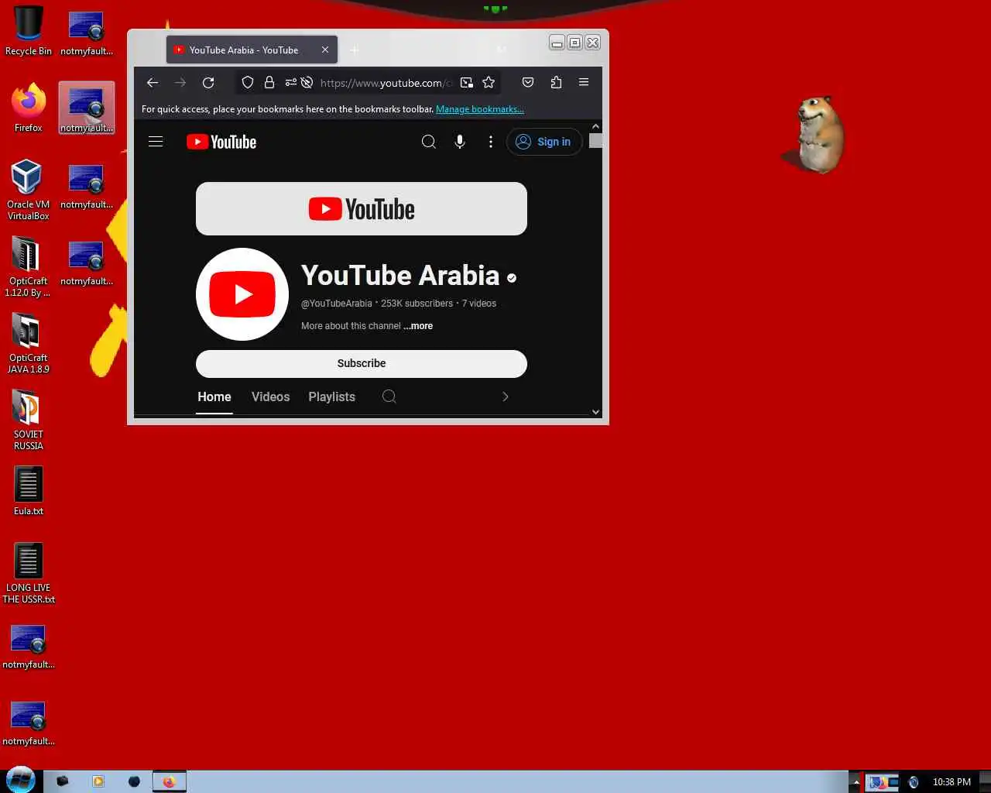The width and height of the screenshot is (991, 793).
Task: Click the padlock site security icon
Action: click(269, 83)
